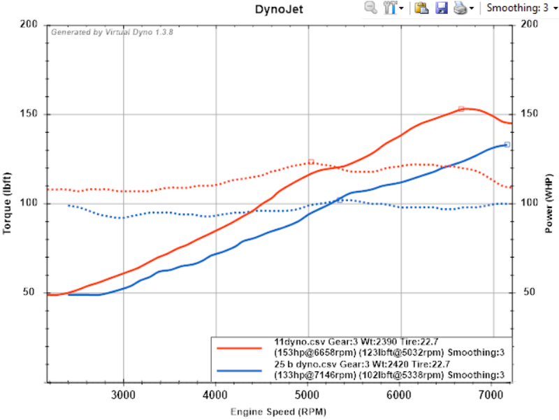Click the Power WHP axis label

click(x=550, y=203)
